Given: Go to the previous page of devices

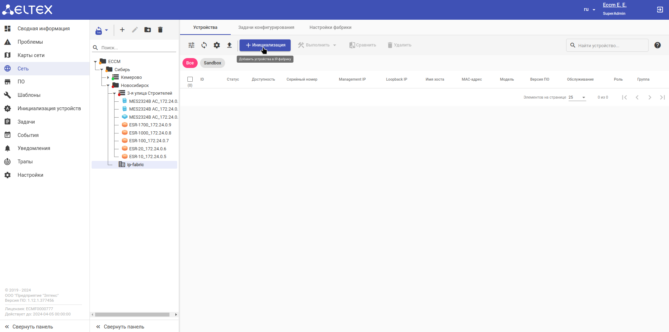Looking at the screenshot, I should pos(637,98).
